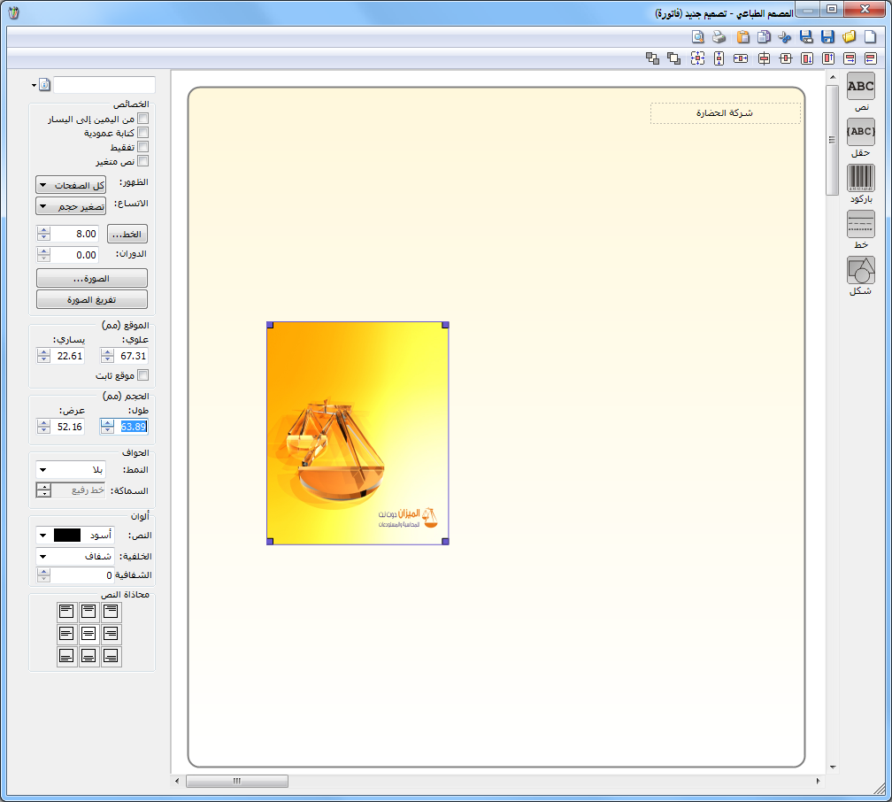The height and width of the screenshot is (802, 892).
Task: Print the design using the printer icon
Action: [x=719, y=37]
